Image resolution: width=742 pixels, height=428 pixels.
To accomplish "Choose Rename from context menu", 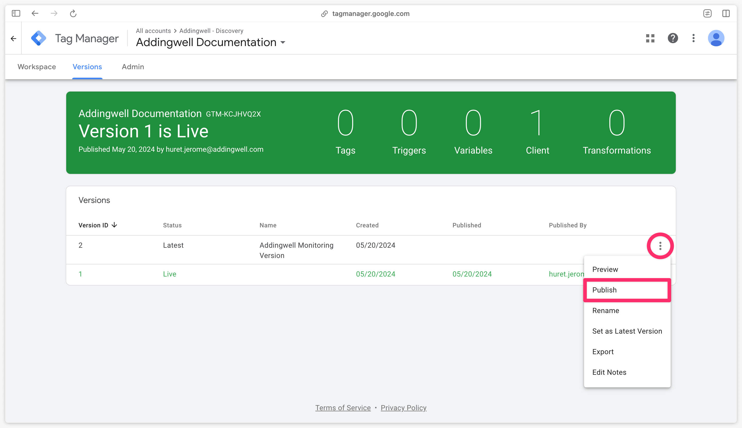I will pos(627,310).
